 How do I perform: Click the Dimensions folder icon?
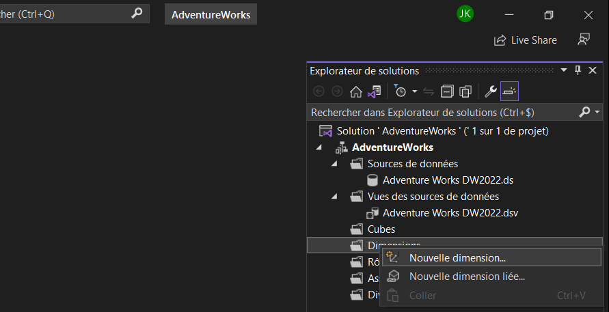coord(357,246)
